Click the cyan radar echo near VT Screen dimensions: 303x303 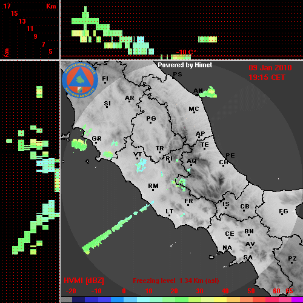tap(141, 165)
